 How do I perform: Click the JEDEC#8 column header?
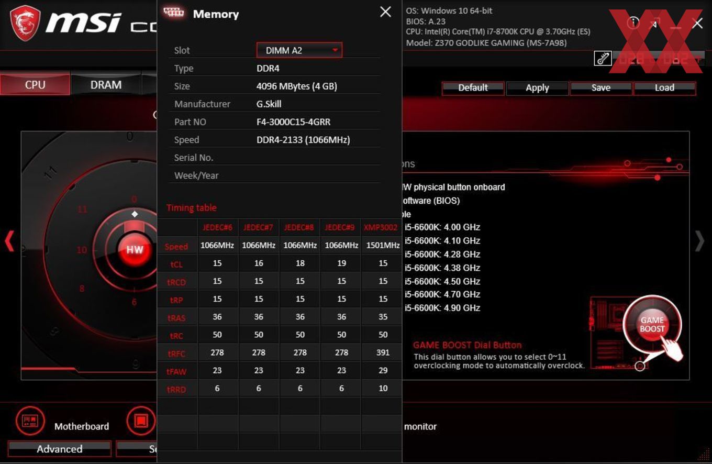(300, 227)
